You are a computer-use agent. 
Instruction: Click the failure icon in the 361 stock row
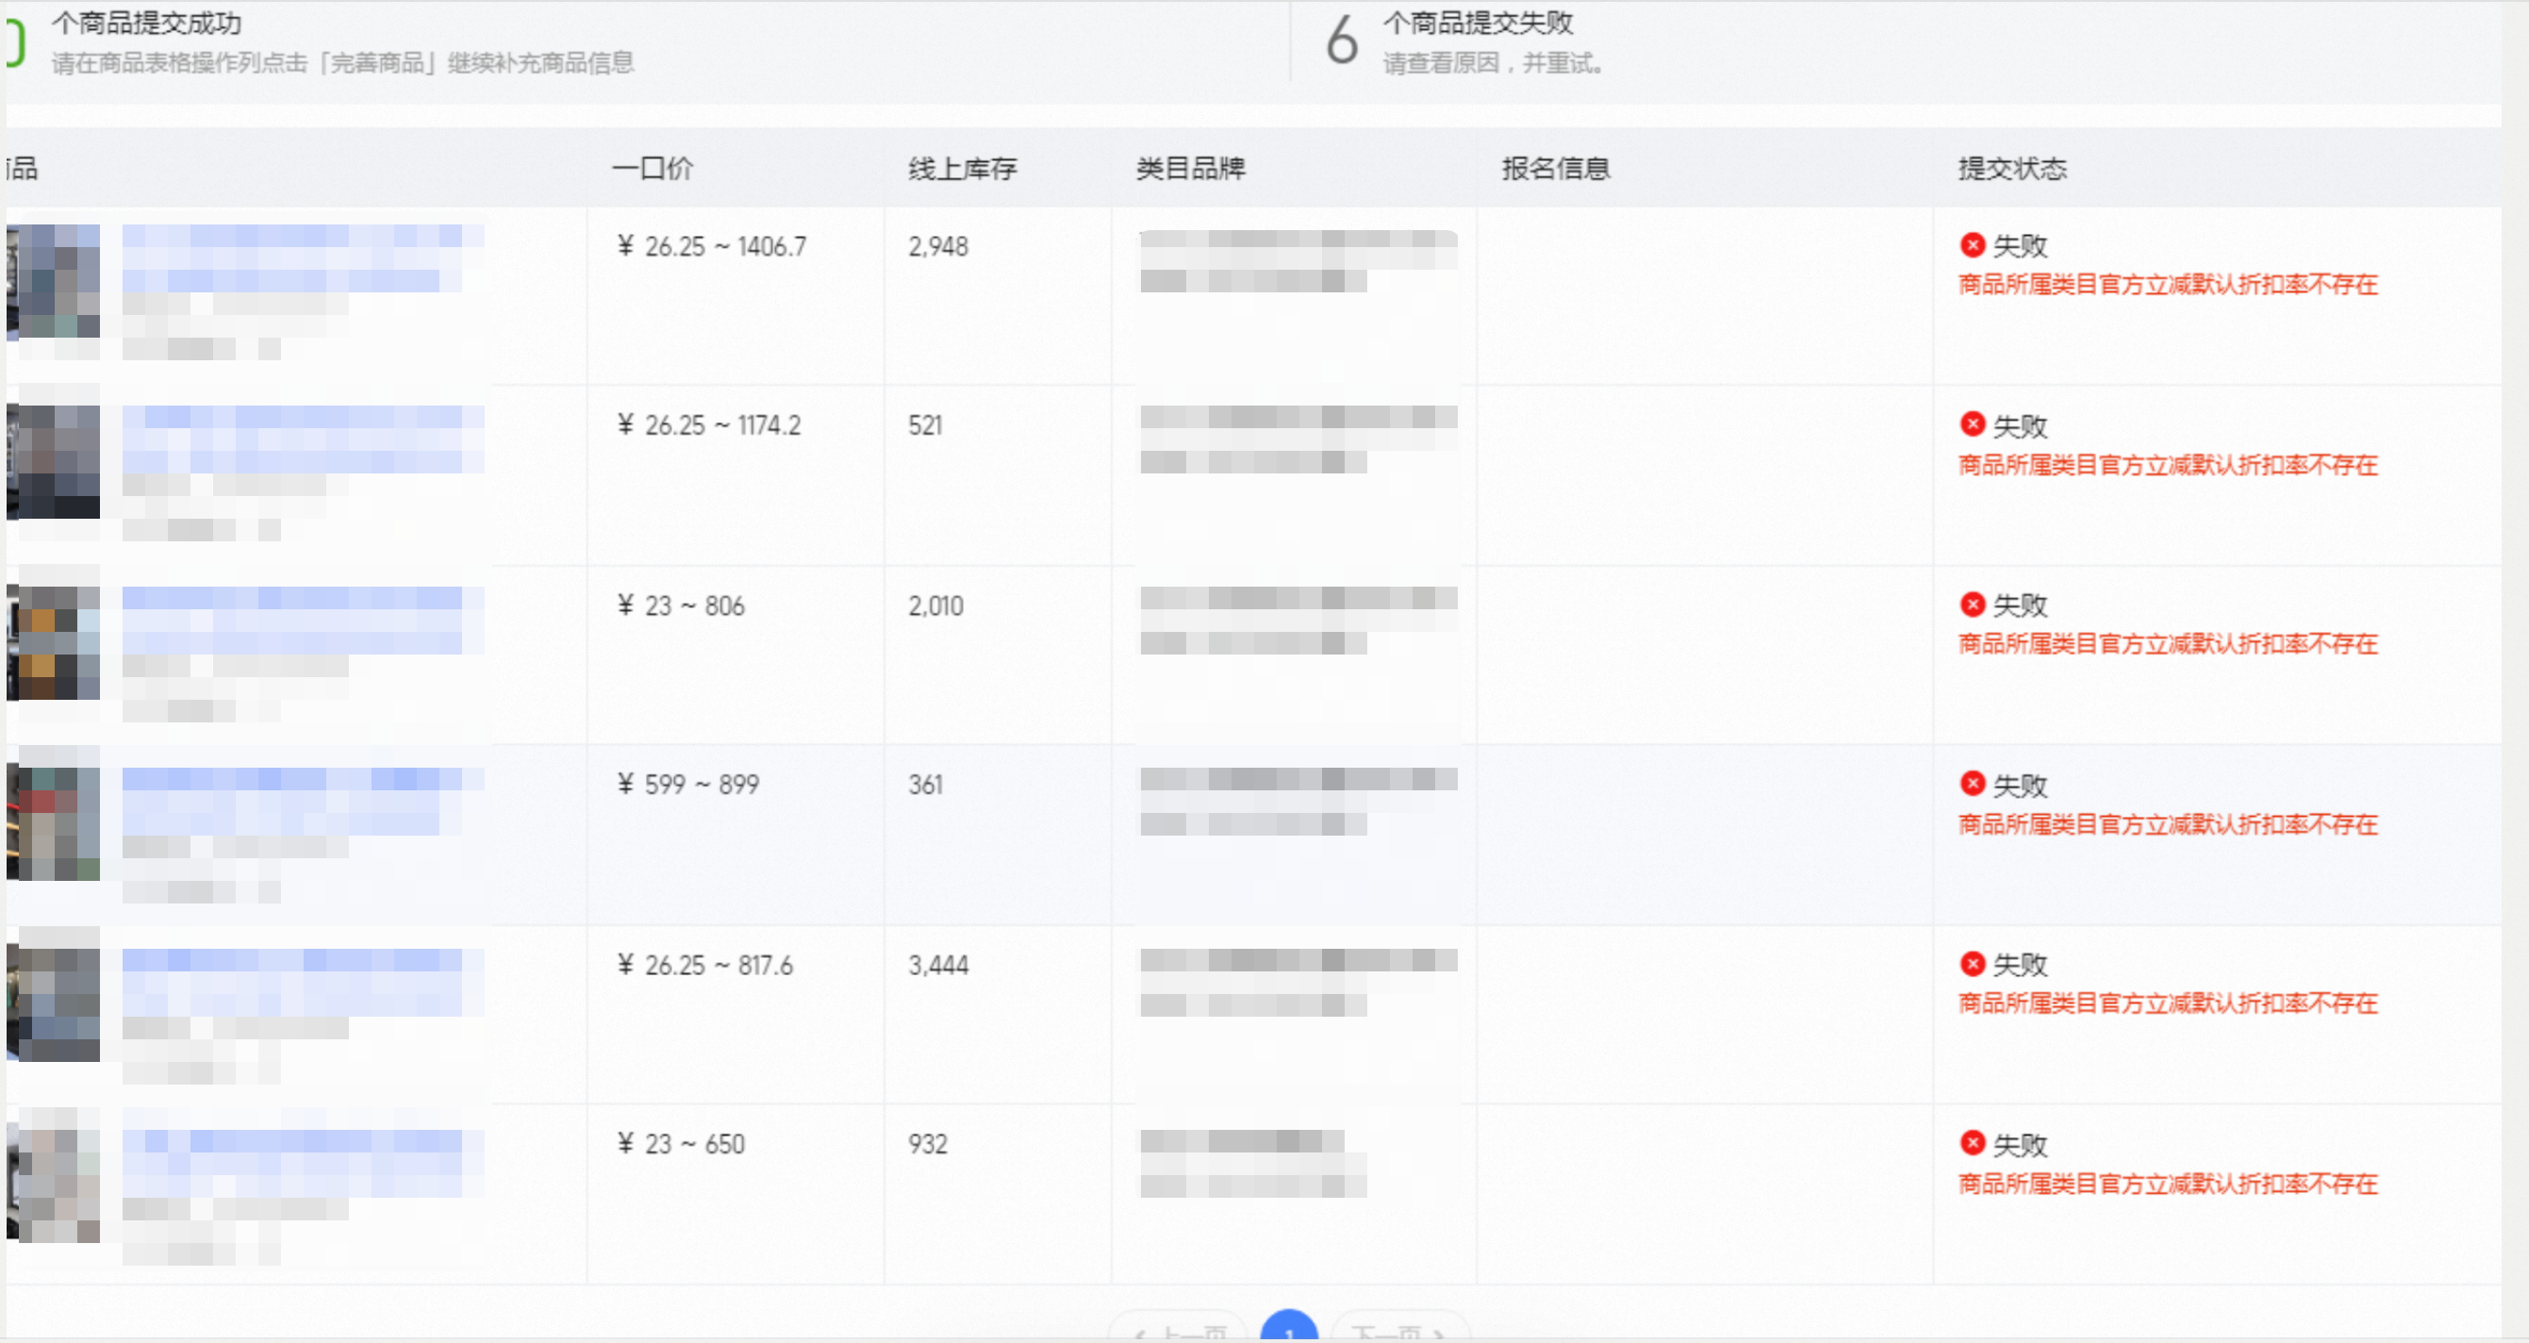coord(1973,784)
